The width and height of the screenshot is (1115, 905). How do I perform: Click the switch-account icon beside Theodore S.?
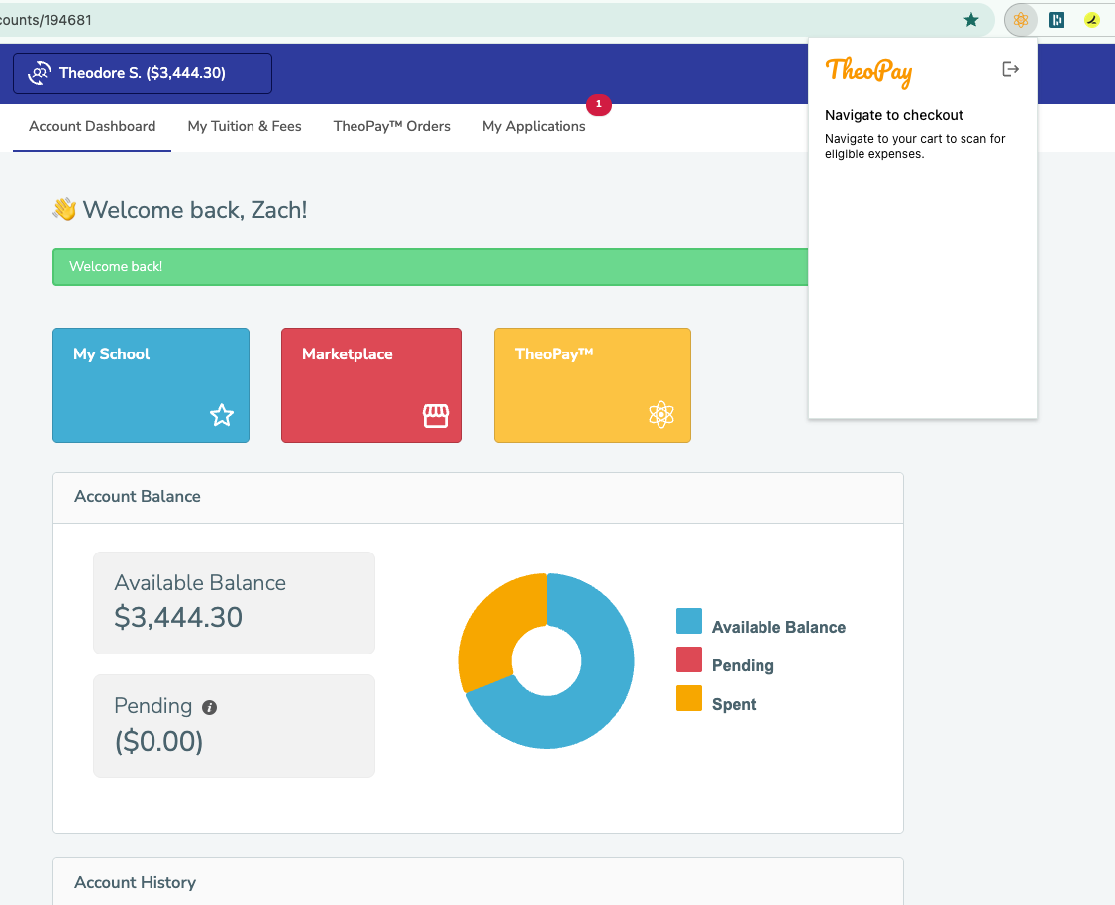39,73
